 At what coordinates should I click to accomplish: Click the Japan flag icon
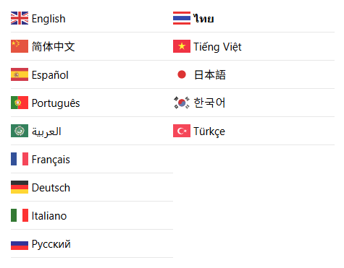182,74
